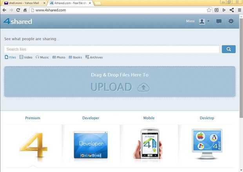Click the browser forward arrow
This screenshot has width=243, height=172.
11,10
